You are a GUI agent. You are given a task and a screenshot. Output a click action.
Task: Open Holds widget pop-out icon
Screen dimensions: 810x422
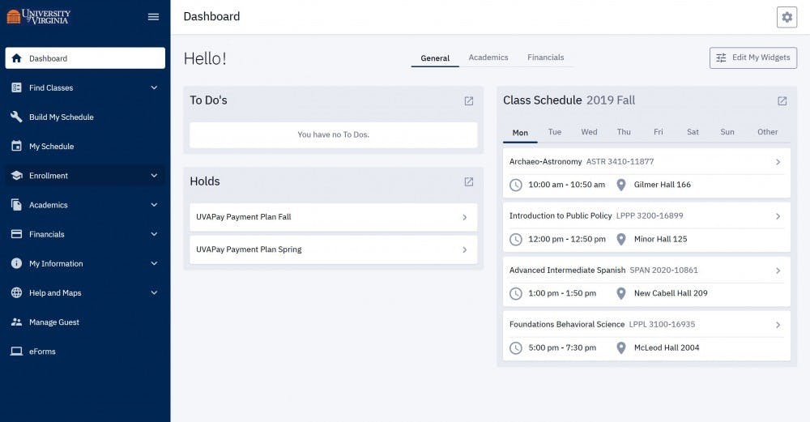point(469,181)
